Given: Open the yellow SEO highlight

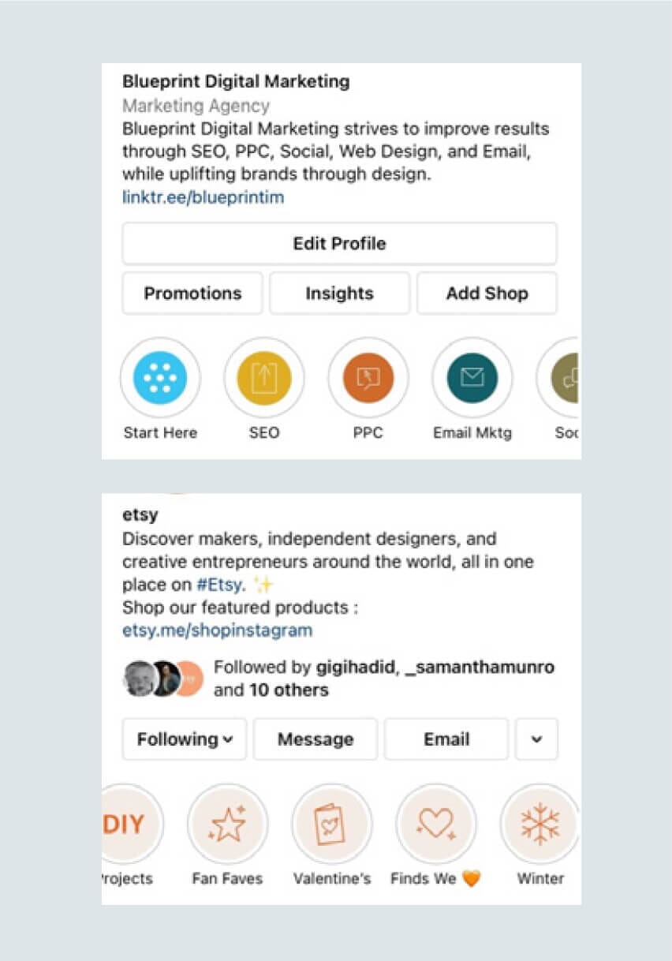Looking at the screenshot, I should (264, 378).
